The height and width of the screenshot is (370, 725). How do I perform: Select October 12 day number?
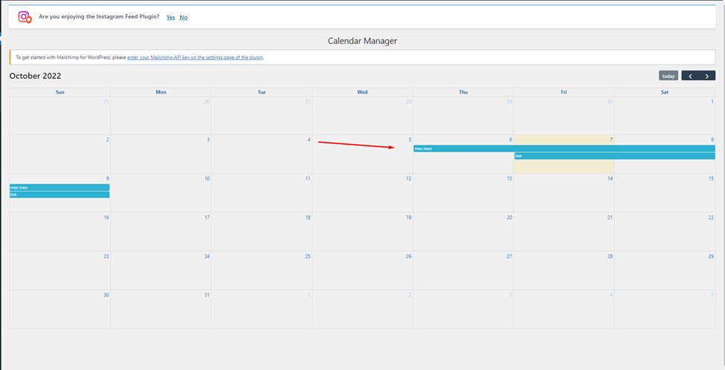click(x=409, y=178)
